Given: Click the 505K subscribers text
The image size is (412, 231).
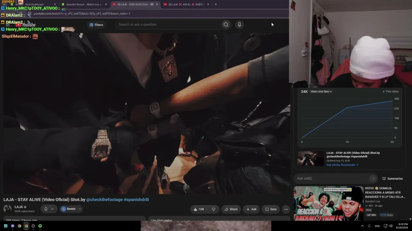Looking at the screenshot, I should coord(24,211).
